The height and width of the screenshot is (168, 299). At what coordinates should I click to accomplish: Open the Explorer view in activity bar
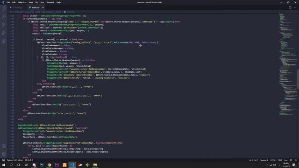pyautogui.click(x=4, y=8)
